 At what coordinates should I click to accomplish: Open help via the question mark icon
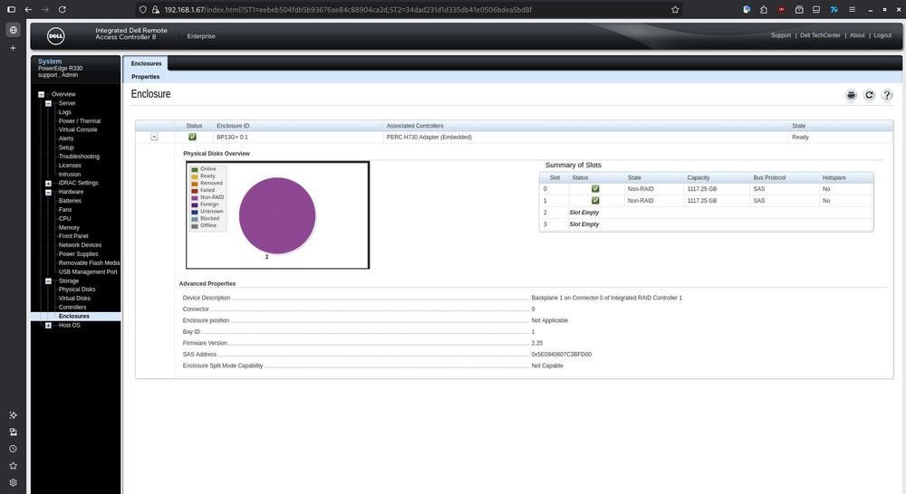click(x=887, y=95)
